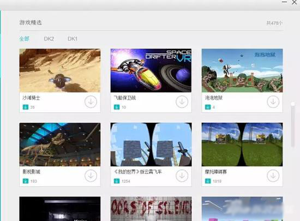Select the 全部 filter tab
Viewport: 300px width, 221px height.
coord(25,39)
